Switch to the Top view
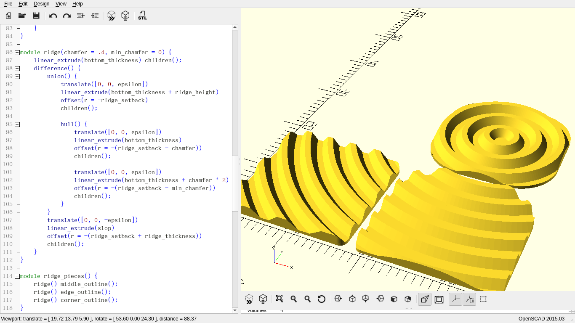 point(352,299)
